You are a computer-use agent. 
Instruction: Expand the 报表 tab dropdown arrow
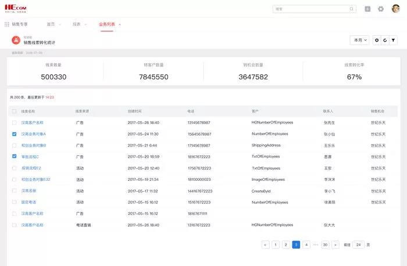[x=85, y=24]
